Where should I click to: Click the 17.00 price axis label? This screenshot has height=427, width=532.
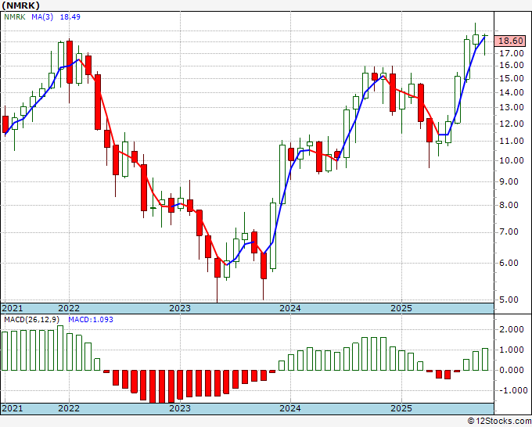512,53
